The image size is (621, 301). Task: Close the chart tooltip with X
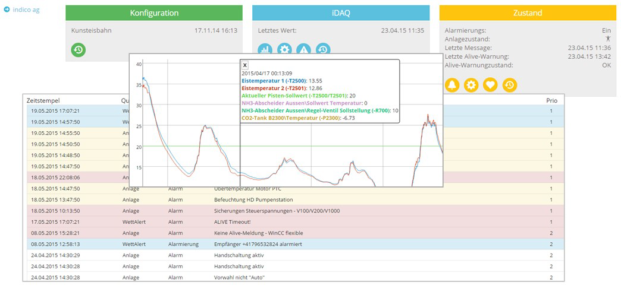(x=244, y=65)
